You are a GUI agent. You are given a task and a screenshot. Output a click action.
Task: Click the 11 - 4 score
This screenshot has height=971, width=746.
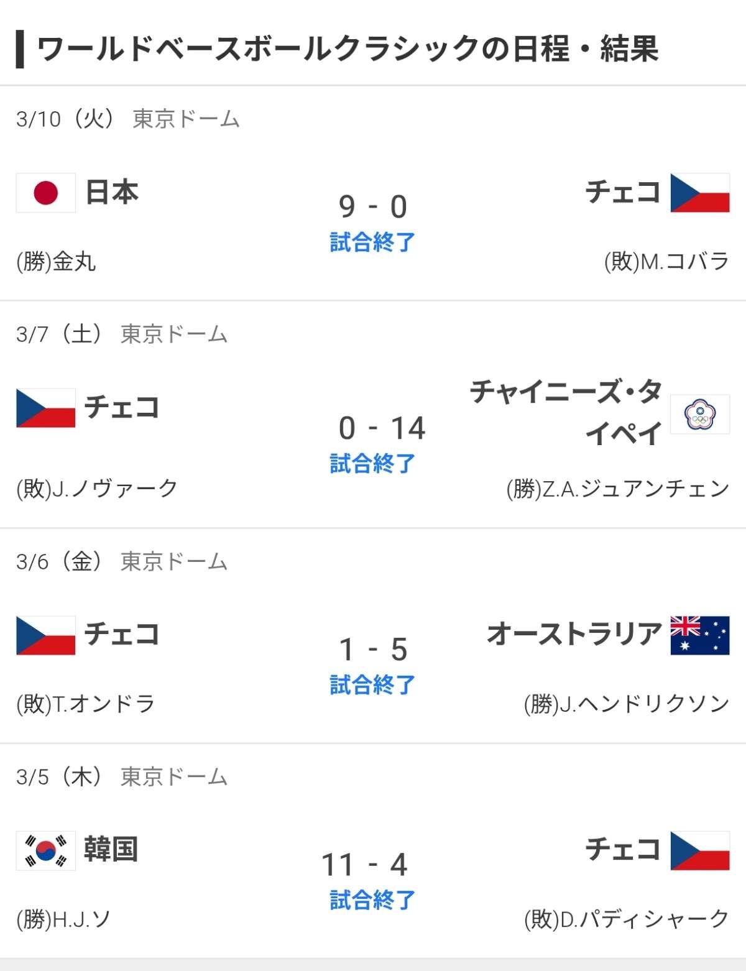pos(365,865)
